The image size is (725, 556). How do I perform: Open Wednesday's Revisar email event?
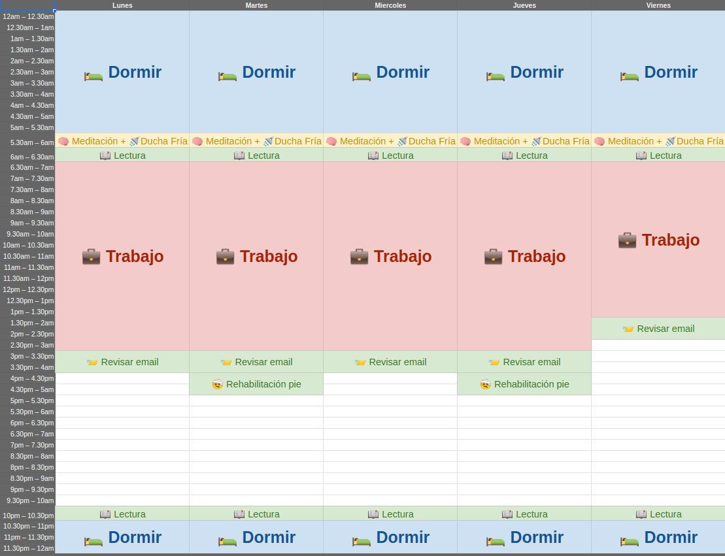tap(390, 362)
